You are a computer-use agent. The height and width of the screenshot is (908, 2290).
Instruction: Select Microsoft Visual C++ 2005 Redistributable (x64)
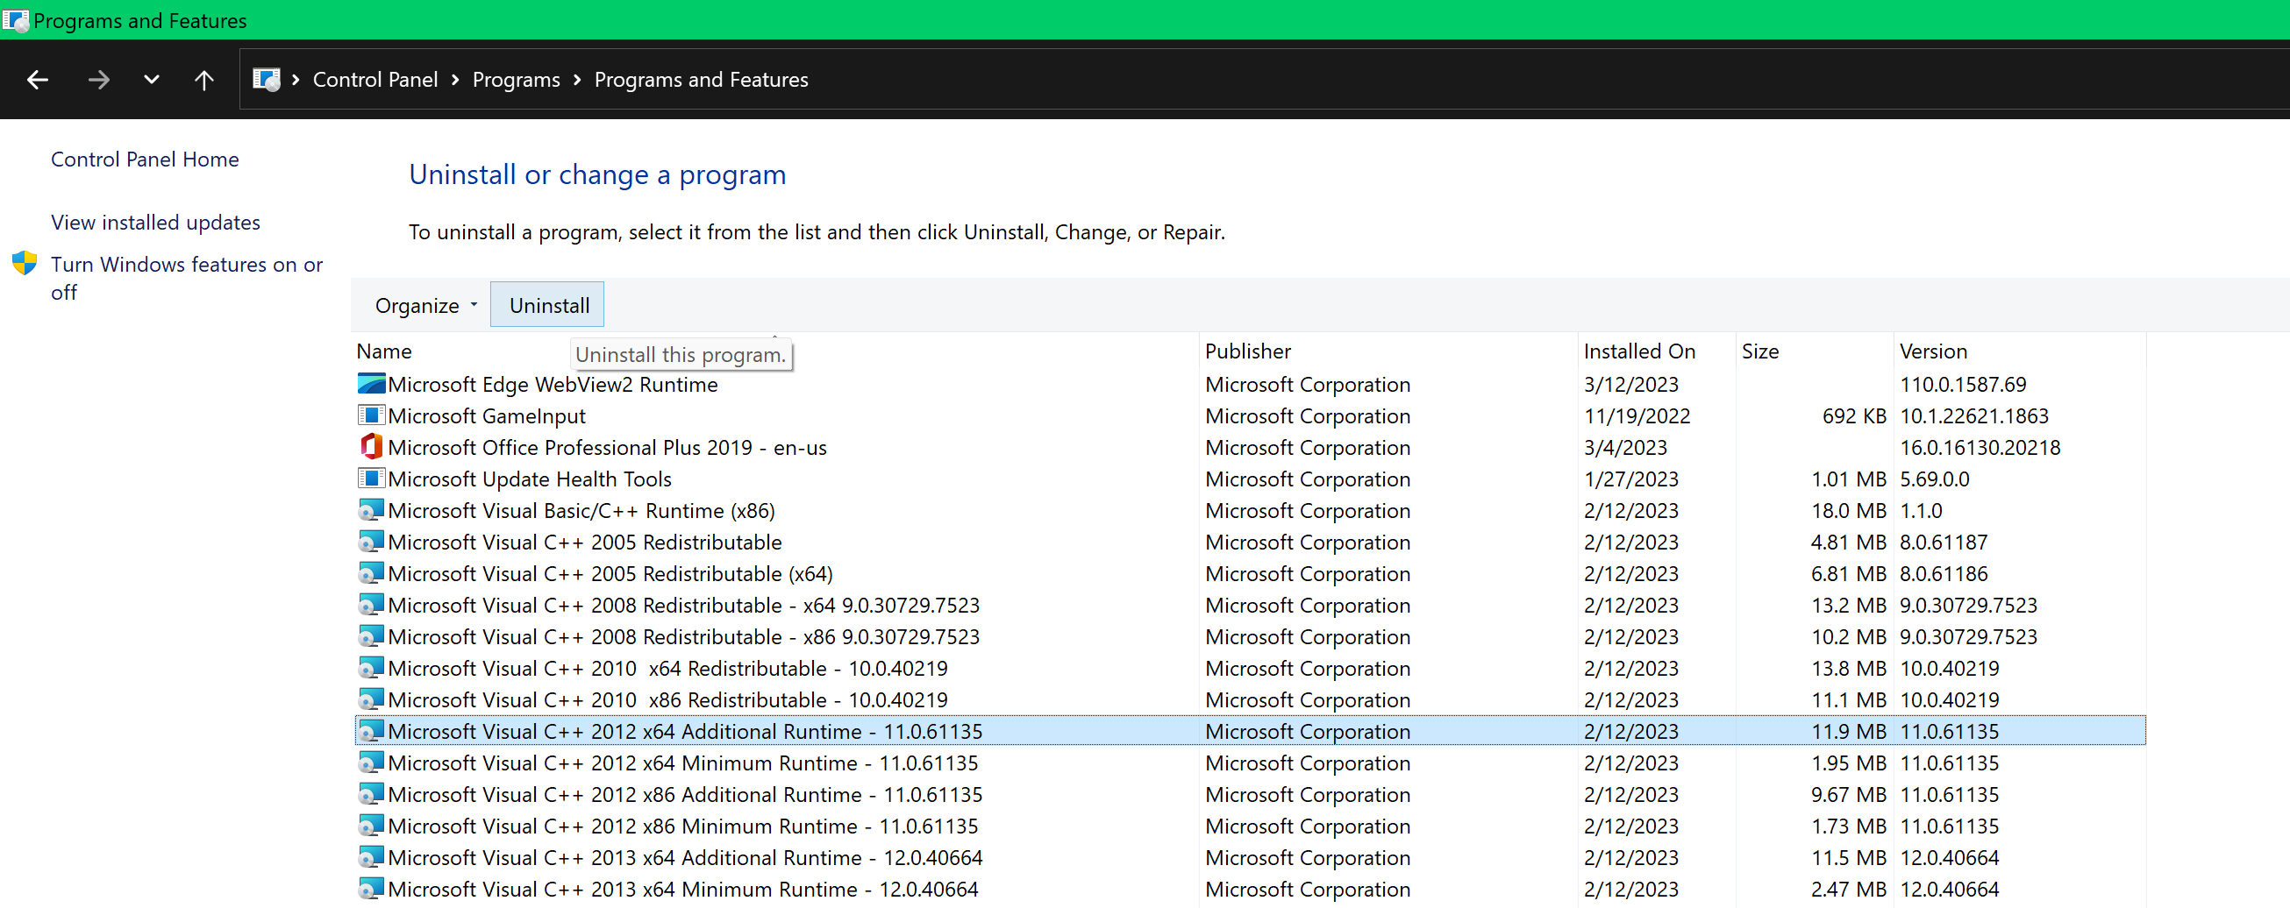(610, 574)
